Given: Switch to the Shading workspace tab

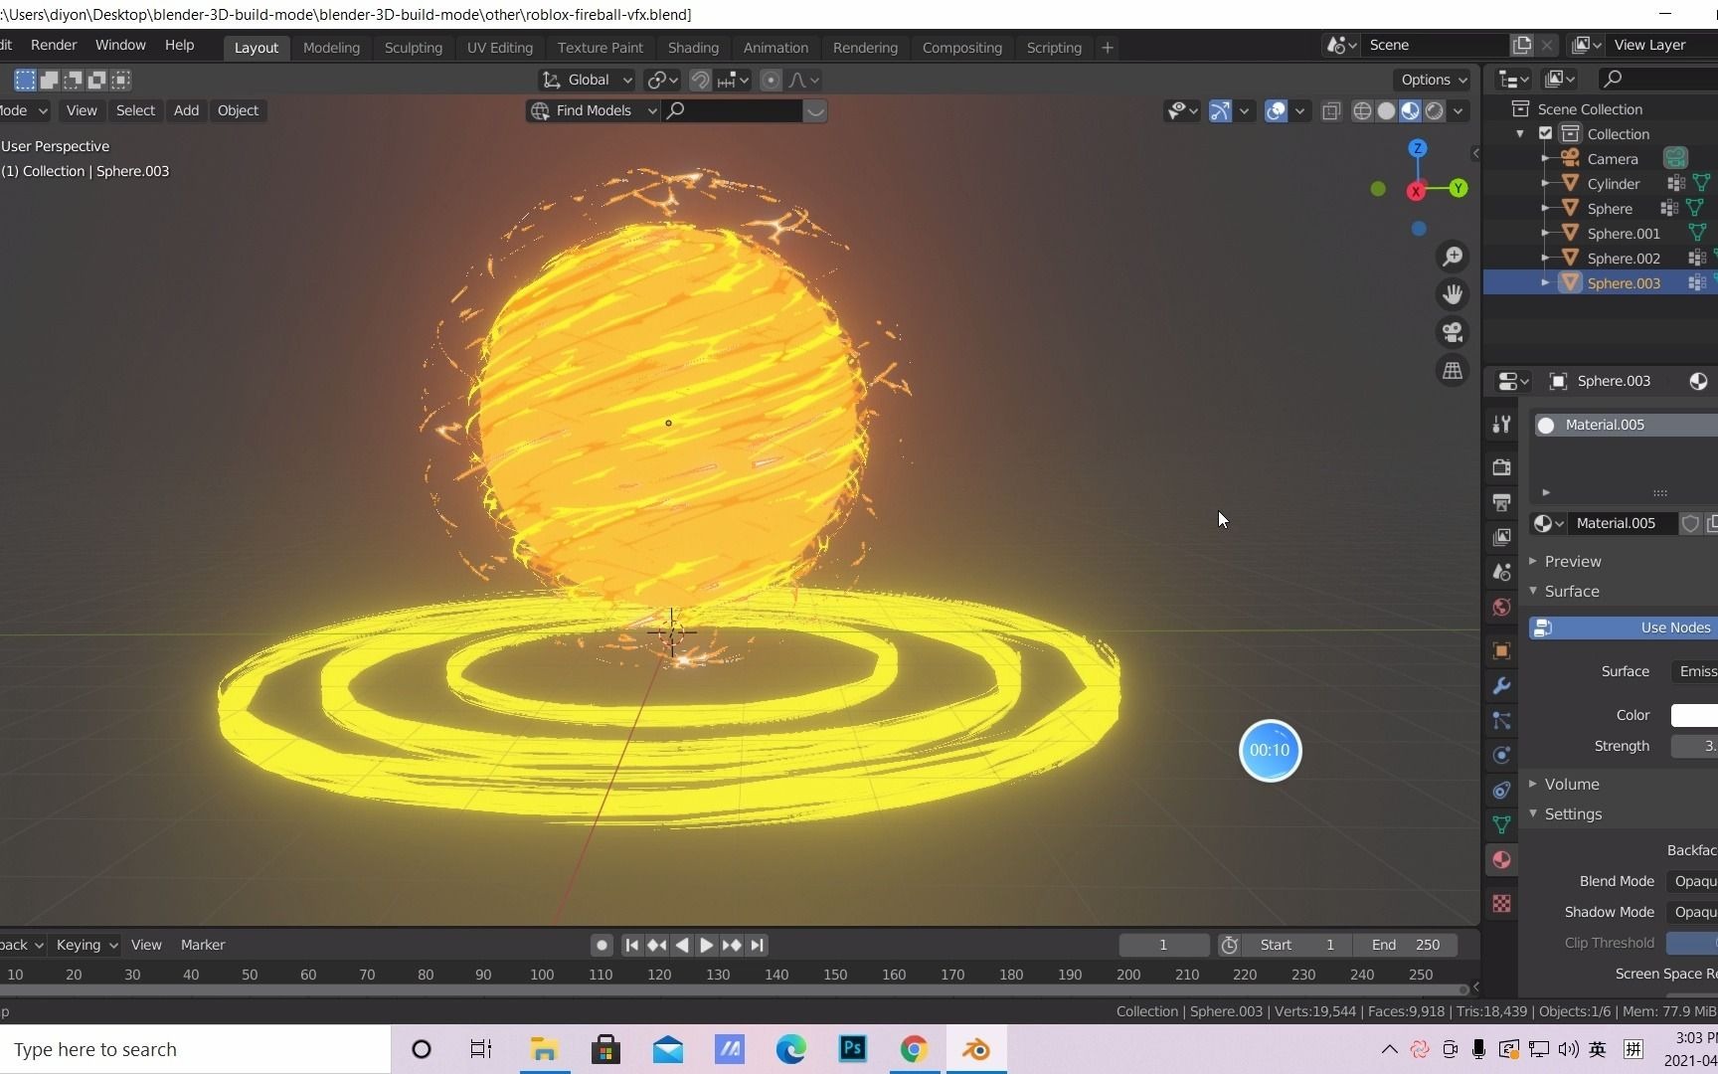Looking at the screenshot, I should pyautogui.click(x=693, y=47).
